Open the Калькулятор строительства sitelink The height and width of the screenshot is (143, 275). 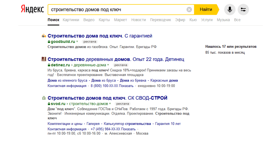click(127, 124)
